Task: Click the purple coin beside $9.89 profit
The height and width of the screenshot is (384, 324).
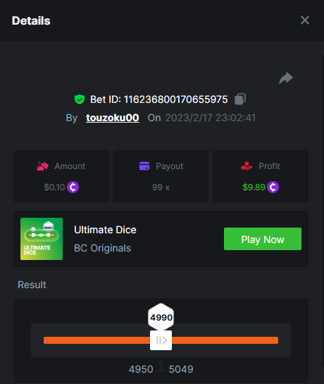Action: click(273, 187)
